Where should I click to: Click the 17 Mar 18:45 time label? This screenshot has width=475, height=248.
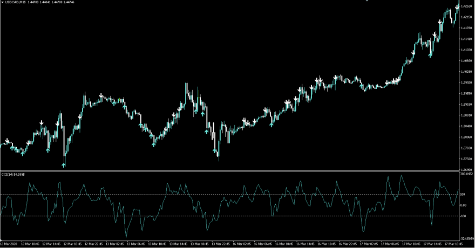[454, 244]
